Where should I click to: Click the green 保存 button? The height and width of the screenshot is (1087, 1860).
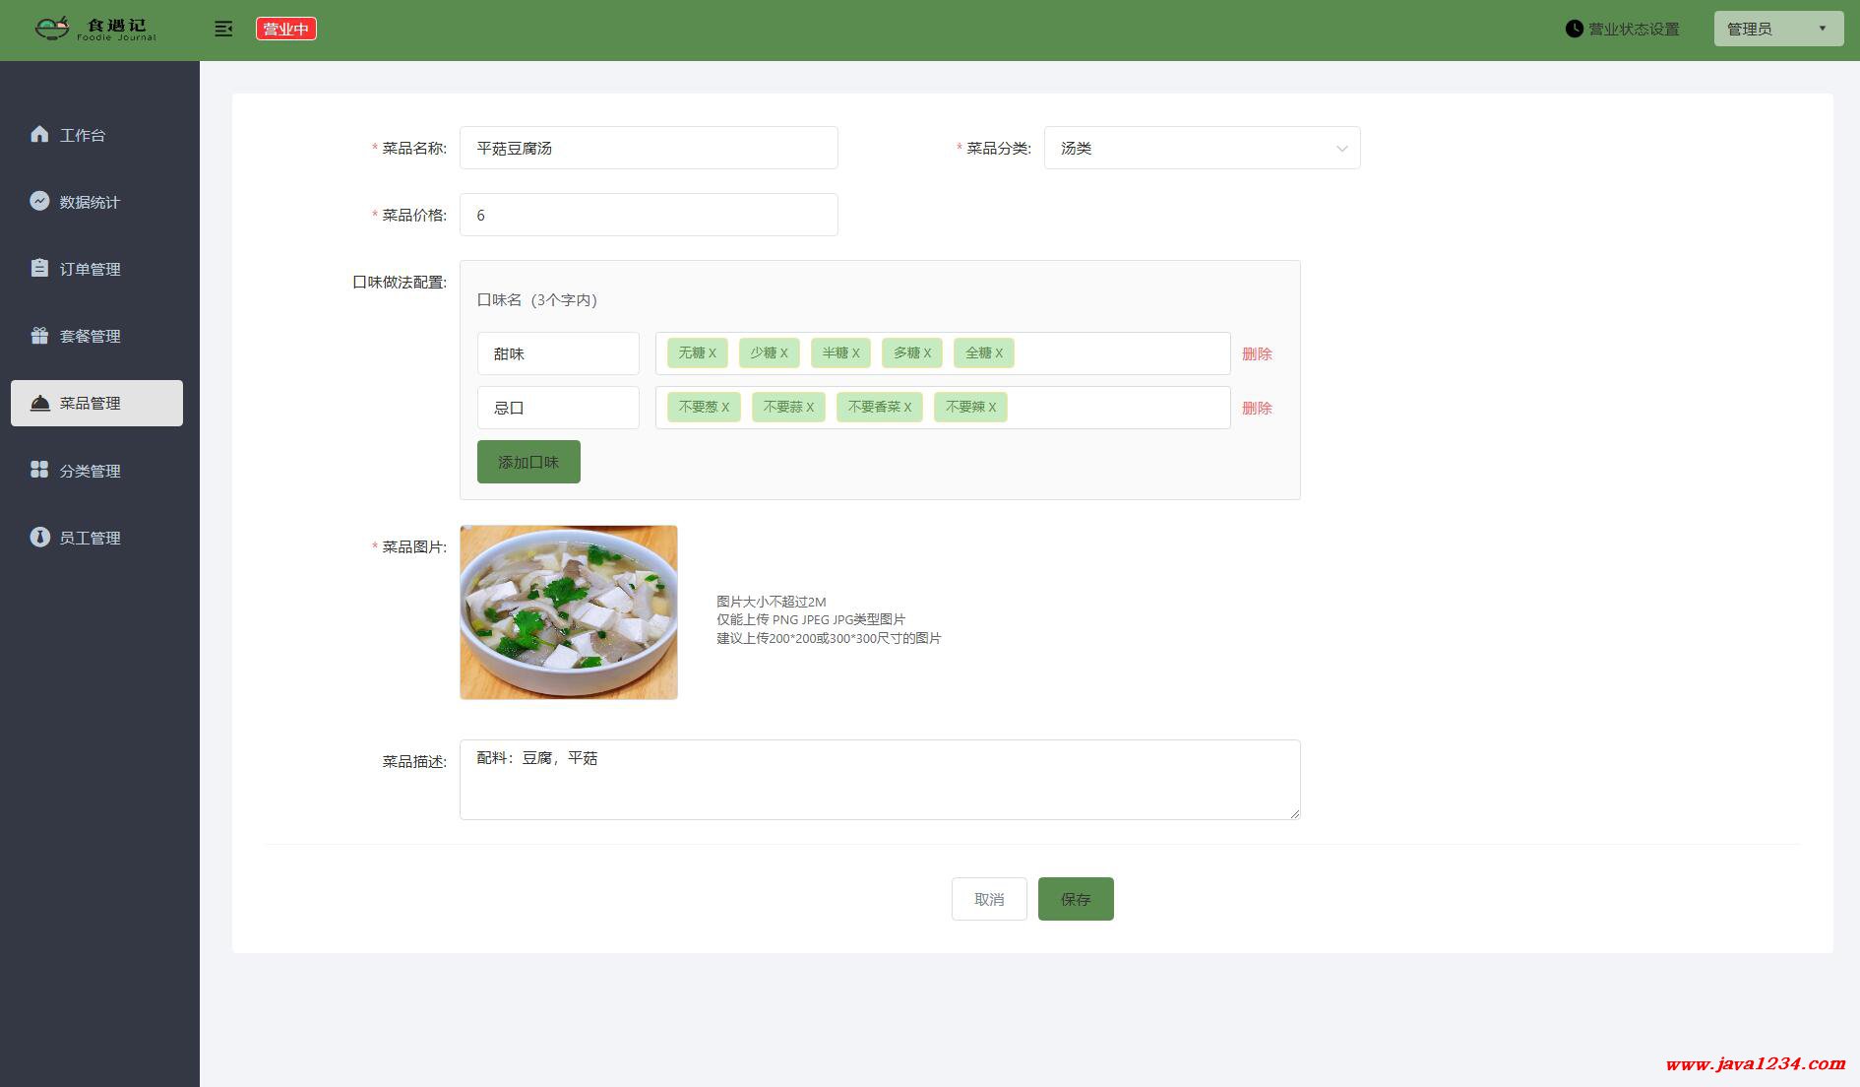[x=1076, y=899]
